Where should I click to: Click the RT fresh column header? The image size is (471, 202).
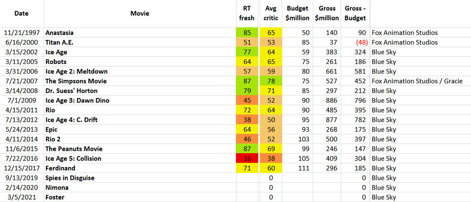tap(247, 13)
